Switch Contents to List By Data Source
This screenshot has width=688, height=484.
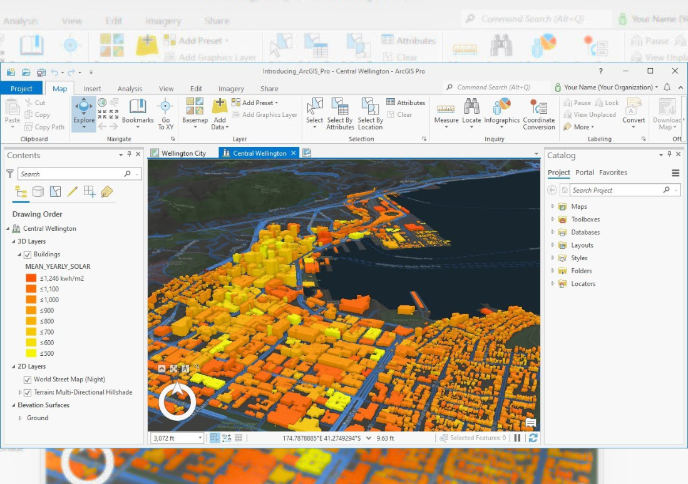pos(38,191)
